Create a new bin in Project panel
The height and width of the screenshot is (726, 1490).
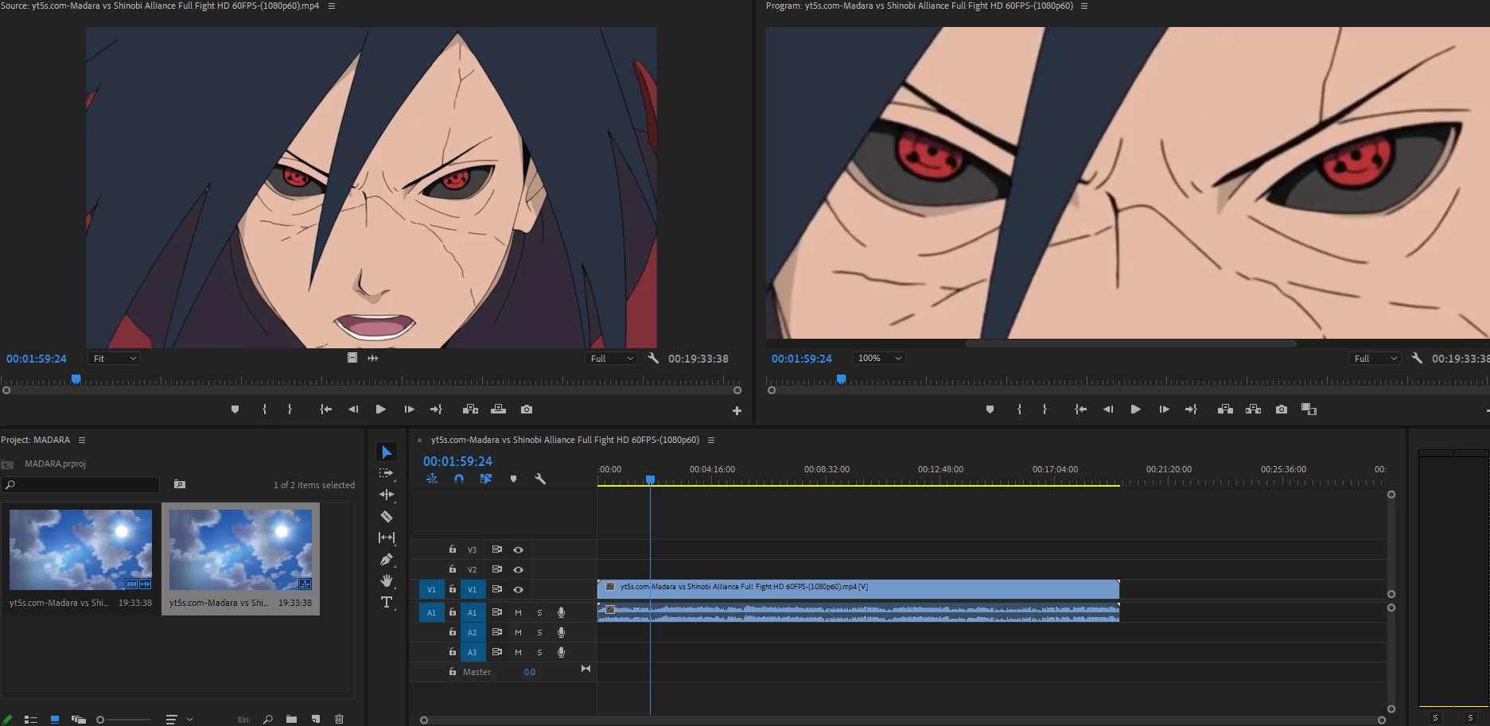(x=292, y=719)
